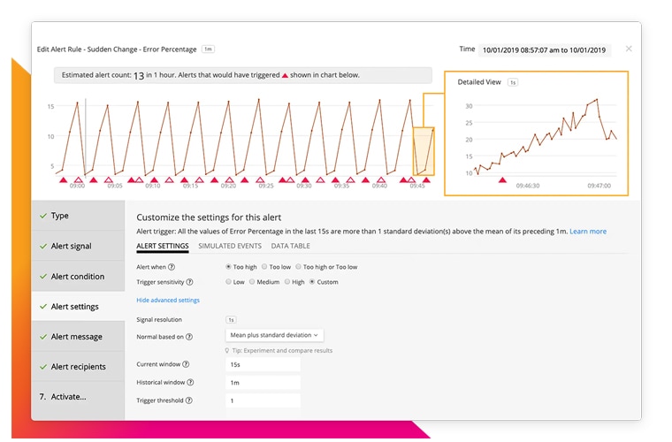Viewport: 672px width, 442px height.
Task: Go to the Alert message step
Action: [x=78, y=337]
